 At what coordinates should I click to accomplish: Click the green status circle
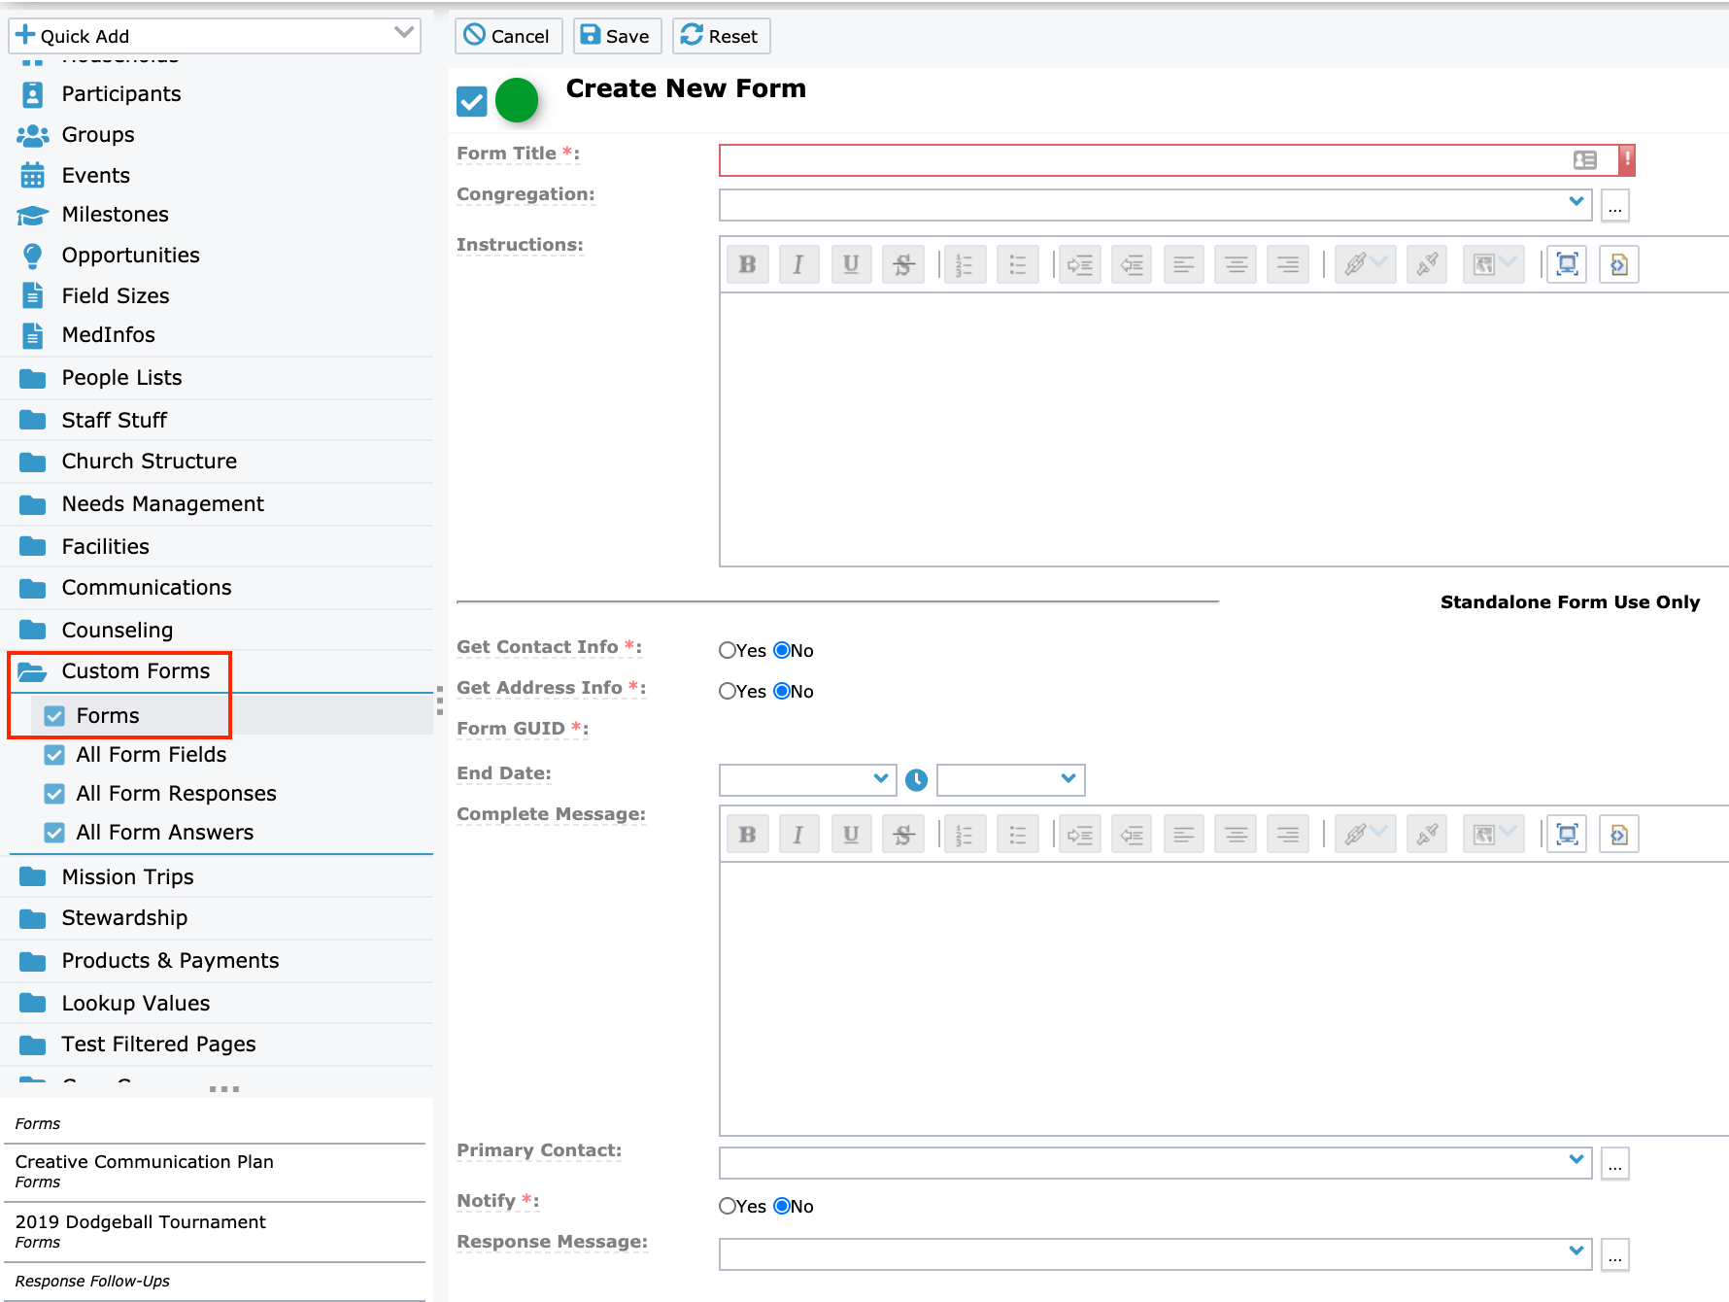coord(517,100)
